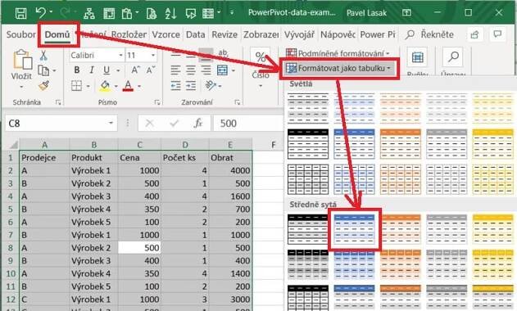Open the Calibri font name dropdown
The width and height of the screenshot is (517, 311).
121,56
